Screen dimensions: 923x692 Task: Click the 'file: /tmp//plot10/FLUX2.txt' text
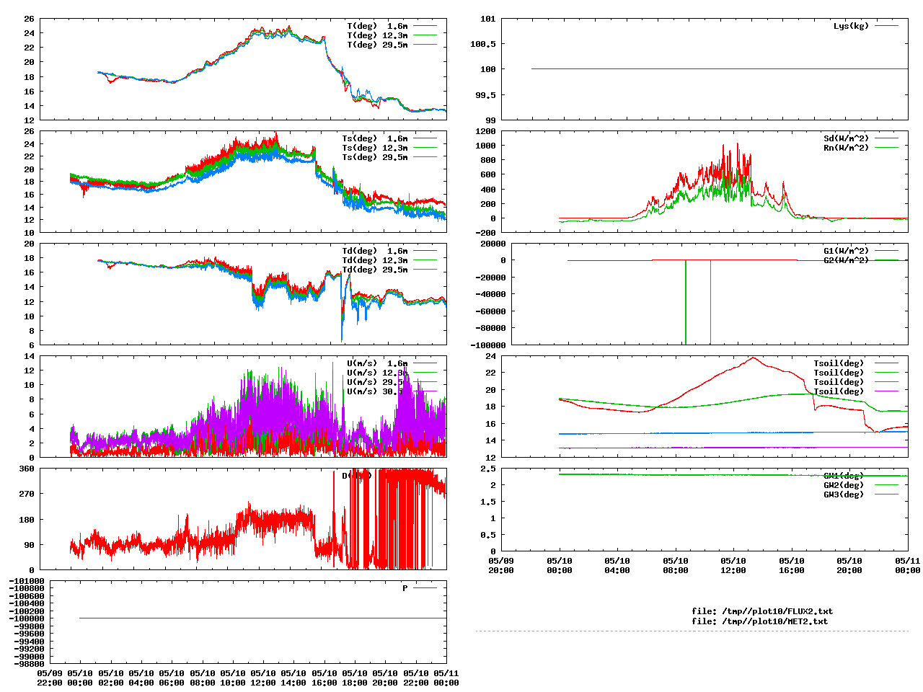click(762, 611)
